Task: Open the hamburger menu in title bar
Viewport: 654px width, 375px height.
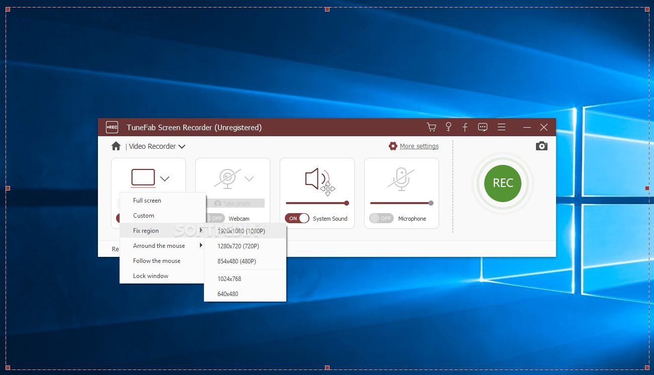Action: 501,127
